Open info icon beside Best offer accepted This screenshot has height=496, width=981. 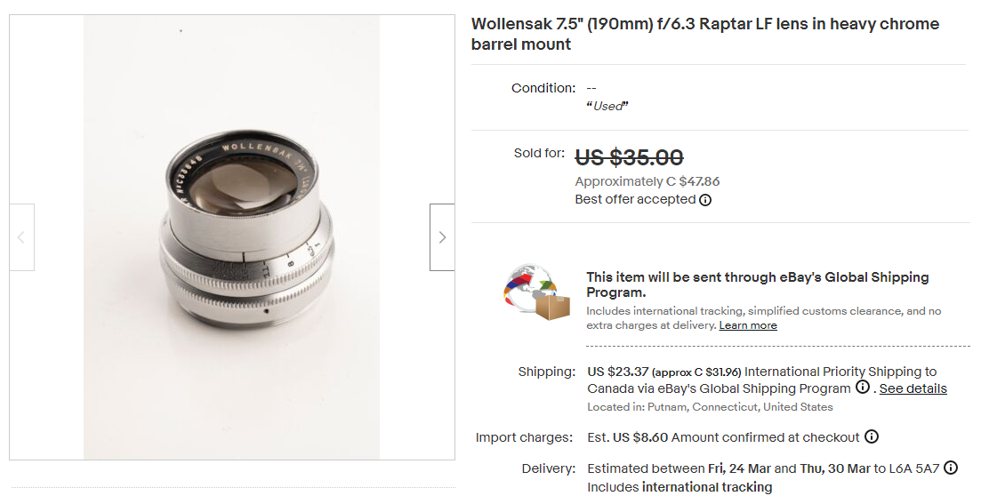(705, 200)
